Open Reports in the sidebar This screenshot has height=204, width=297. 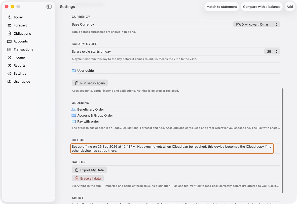[20, 65]
